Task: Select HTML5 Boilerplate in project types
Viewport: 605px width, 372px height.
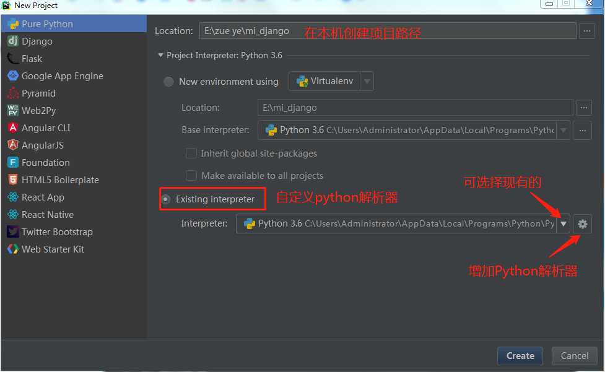Action: (73, 180)
